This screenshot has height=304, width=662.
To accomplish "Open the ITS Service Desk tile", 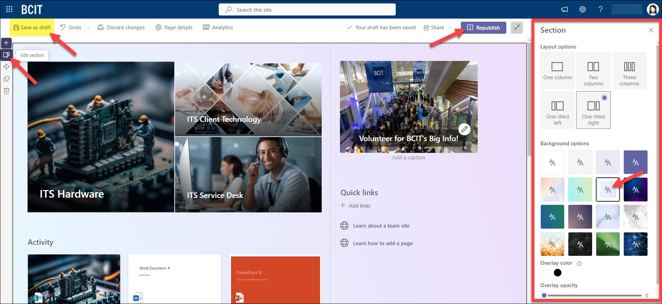I will click(x=248, y=175).
